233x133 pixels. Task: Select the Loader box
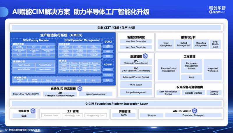pos(48,55)
